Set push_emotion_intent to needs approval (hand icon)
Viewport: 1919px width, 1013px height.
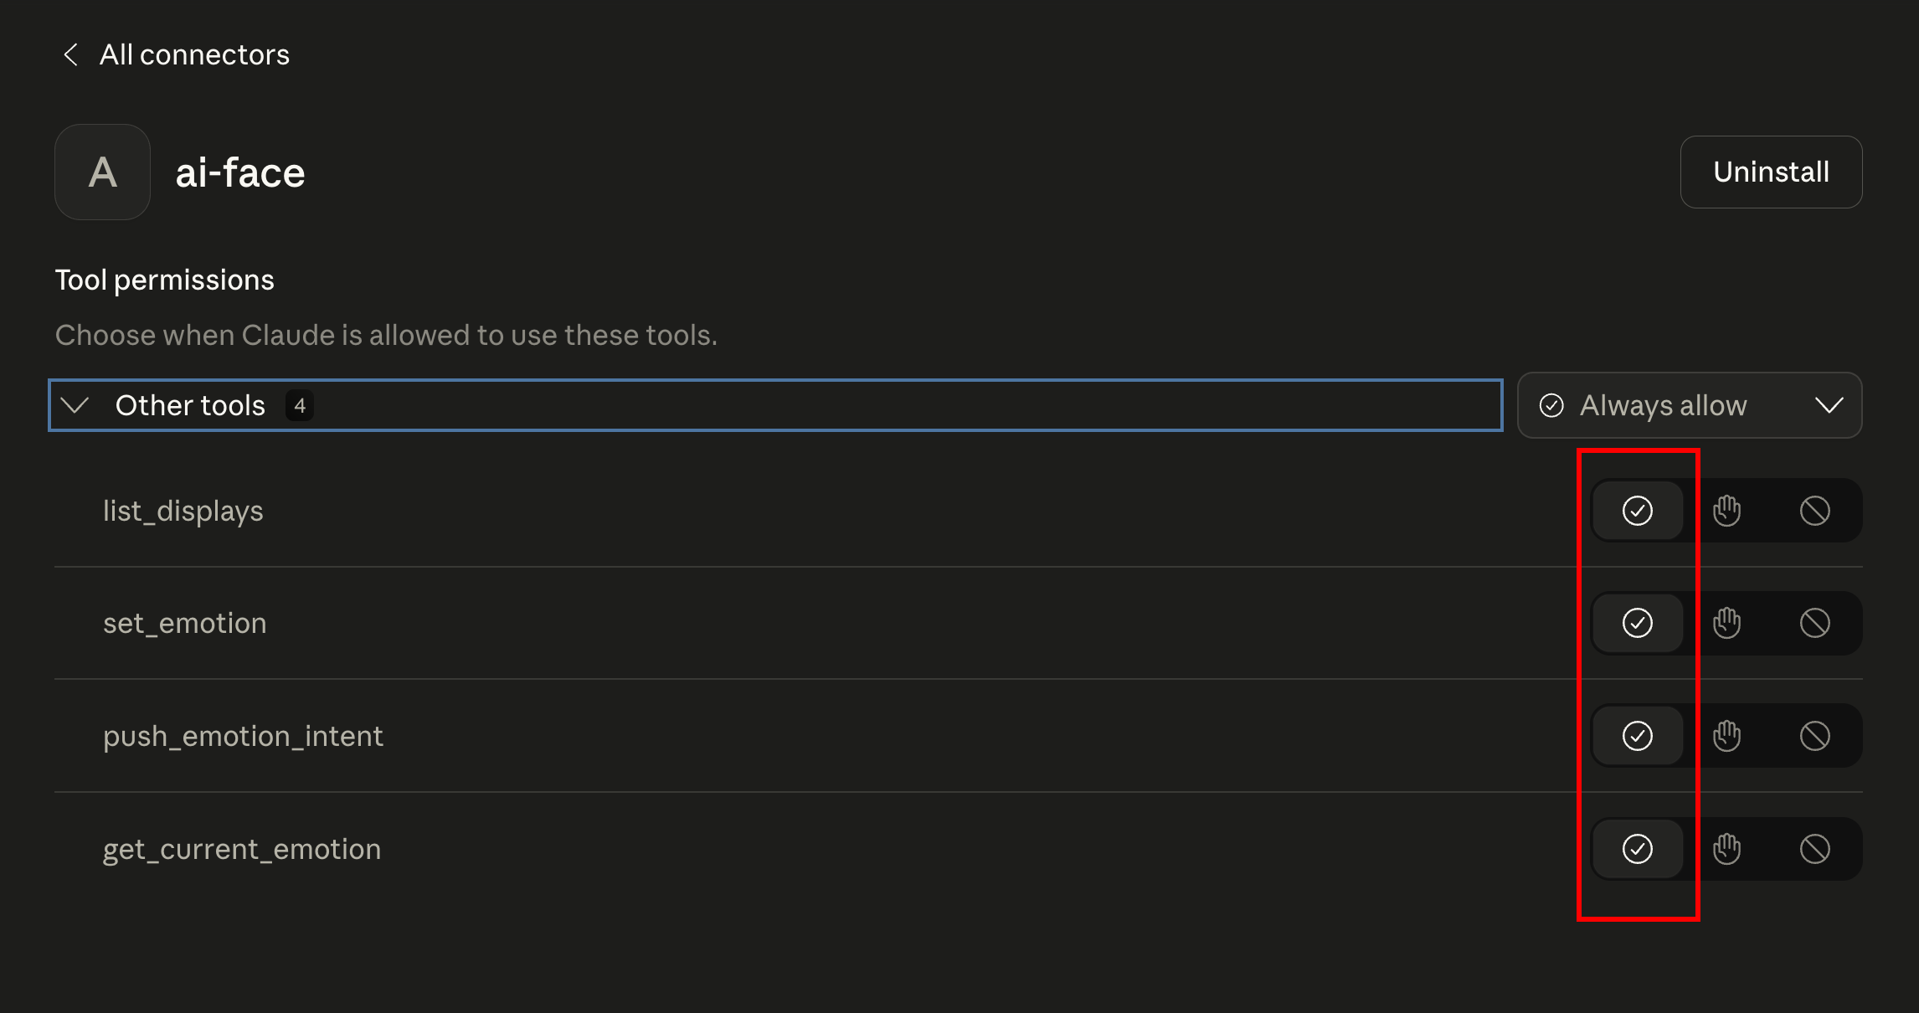coord(1726,736)
